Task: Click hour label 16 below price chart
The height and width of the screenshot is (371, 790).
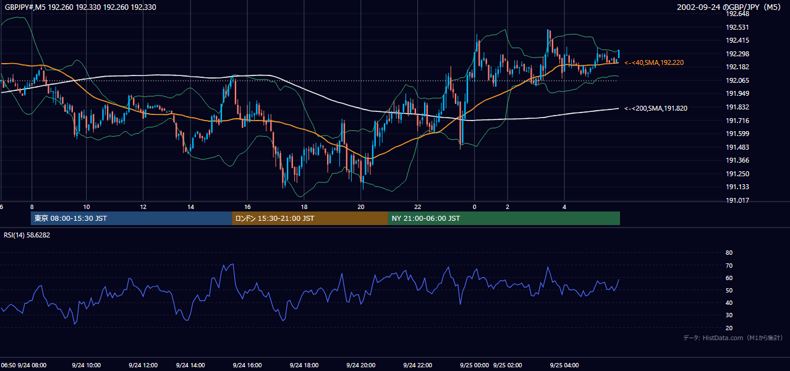Action: pos(247,207)
